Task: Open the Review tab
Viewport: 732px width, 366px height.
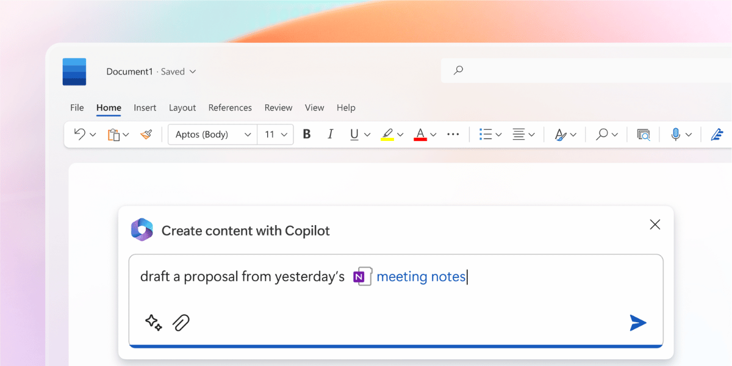Action: click(x=278, y=107)
